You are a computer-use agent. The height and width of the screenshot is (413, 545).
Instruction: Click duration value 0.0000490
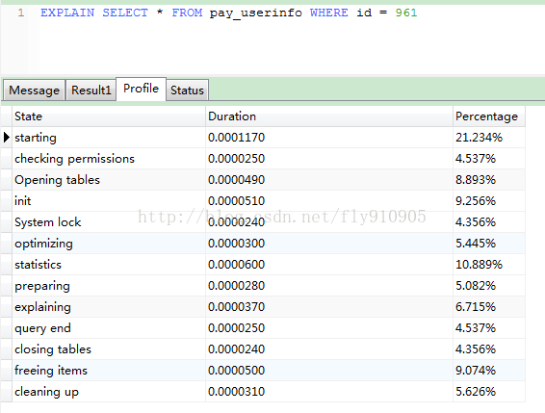[236, 180]
